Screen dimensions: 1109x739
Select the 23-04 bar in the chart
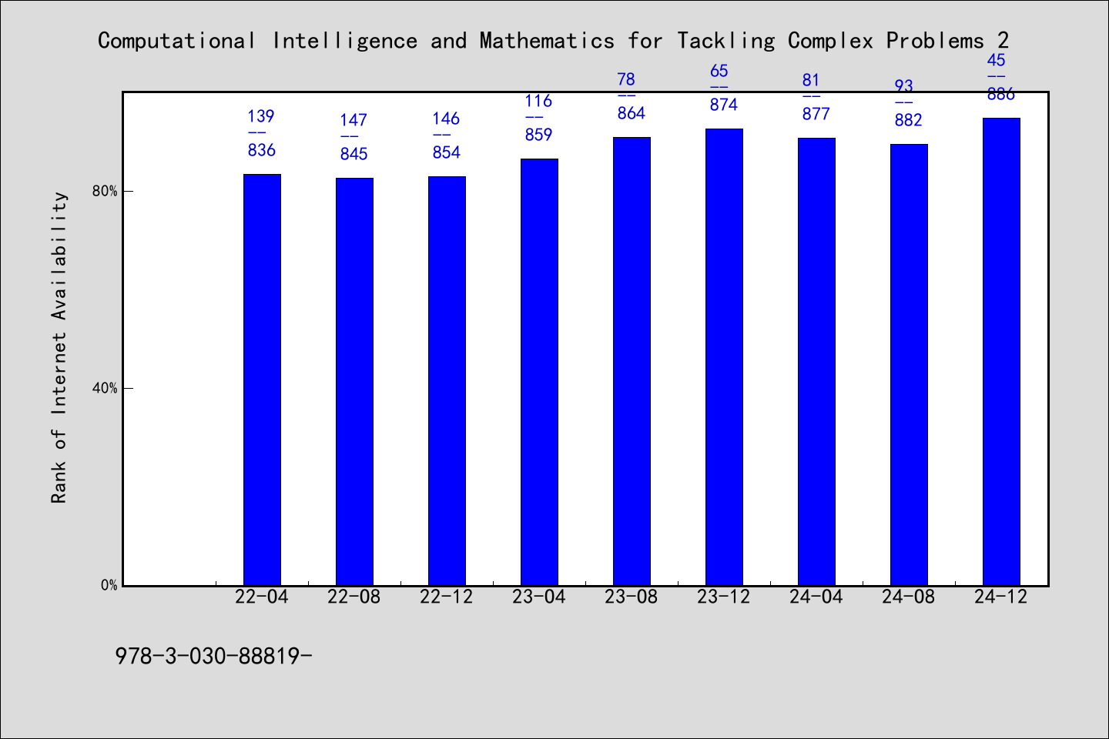coord(539,372)
